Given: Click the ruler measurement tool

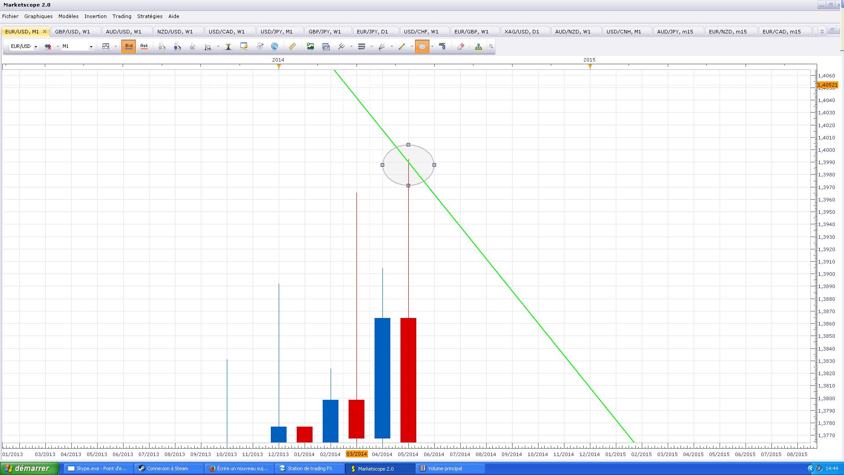Looking at the screenshot, I should click(x=292, y=47).
